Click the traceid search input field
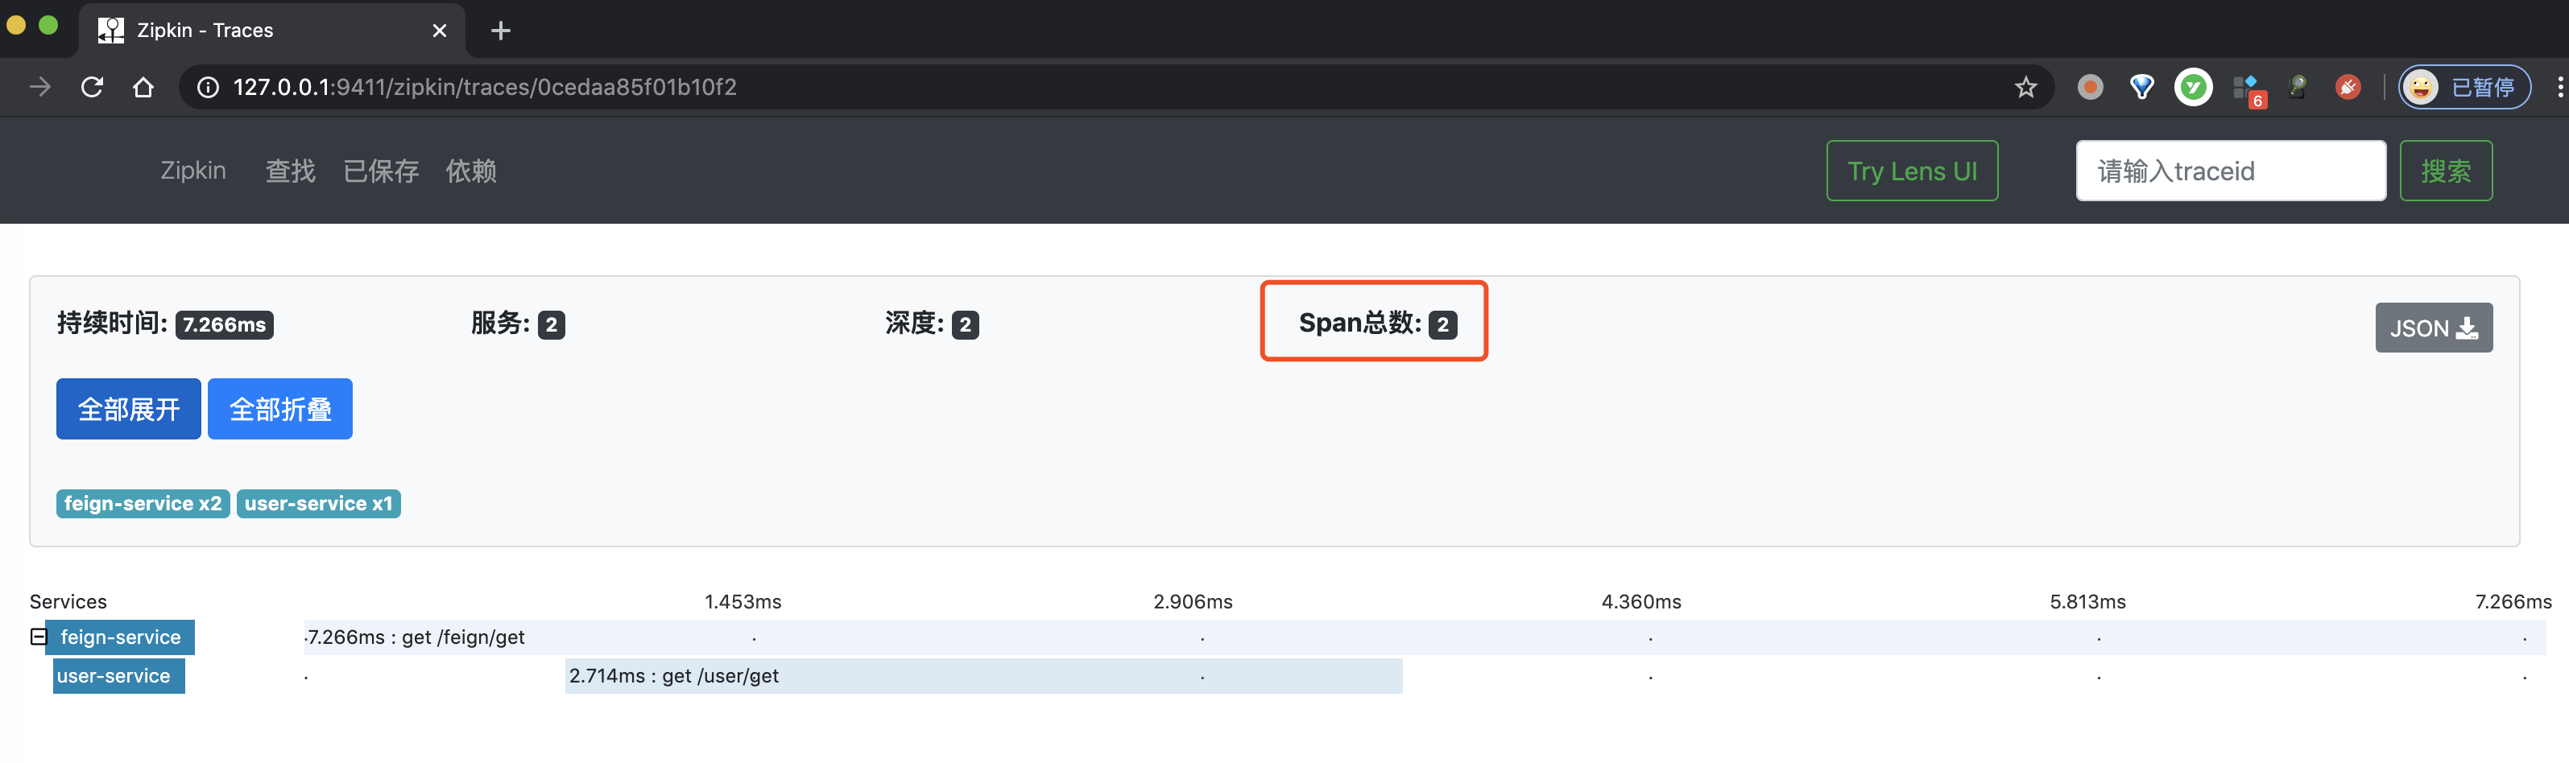Image resolution: width=2569 pixels, height=763 pixels. pyautogui.click(x=2230, y=171)
